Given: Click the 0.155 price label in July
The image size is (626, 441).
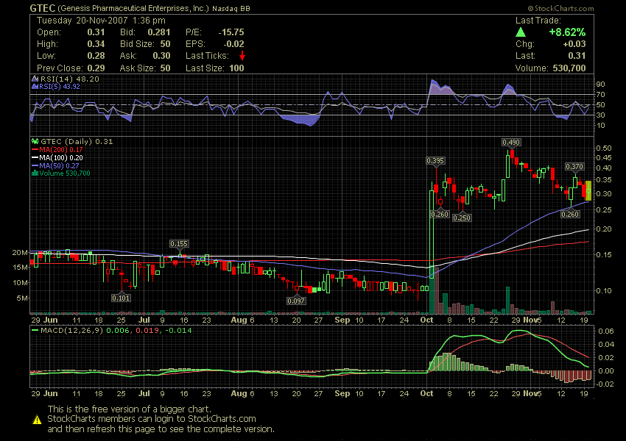Looking at the screenshot, I should pos(179,243).
